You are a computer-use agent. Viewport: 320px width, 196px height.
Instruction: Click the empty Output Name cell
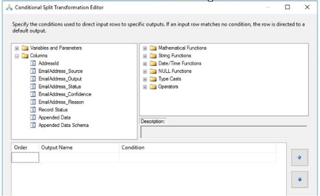coord(79,157)
